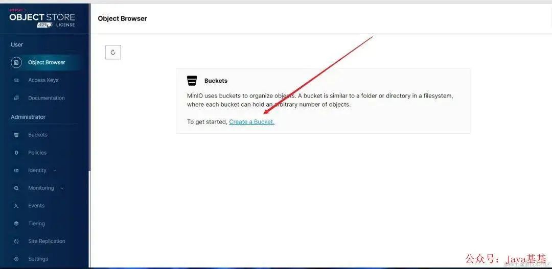Click the Settings gear icon

[16, 259]
